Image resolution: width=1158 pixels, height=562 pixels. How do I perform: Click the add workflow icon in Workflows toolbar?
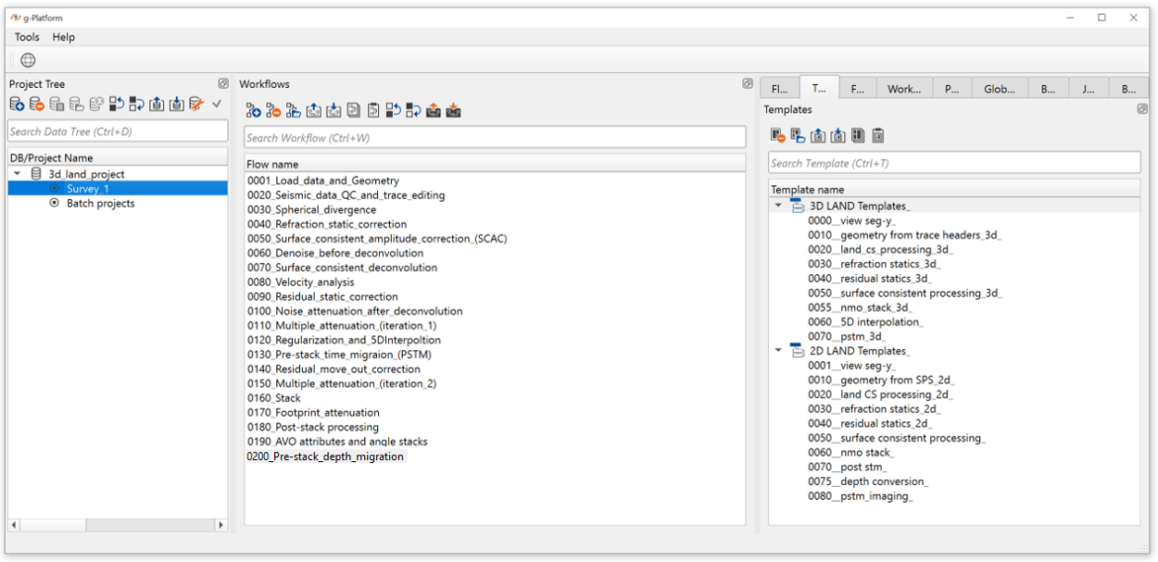pos(253,111)
